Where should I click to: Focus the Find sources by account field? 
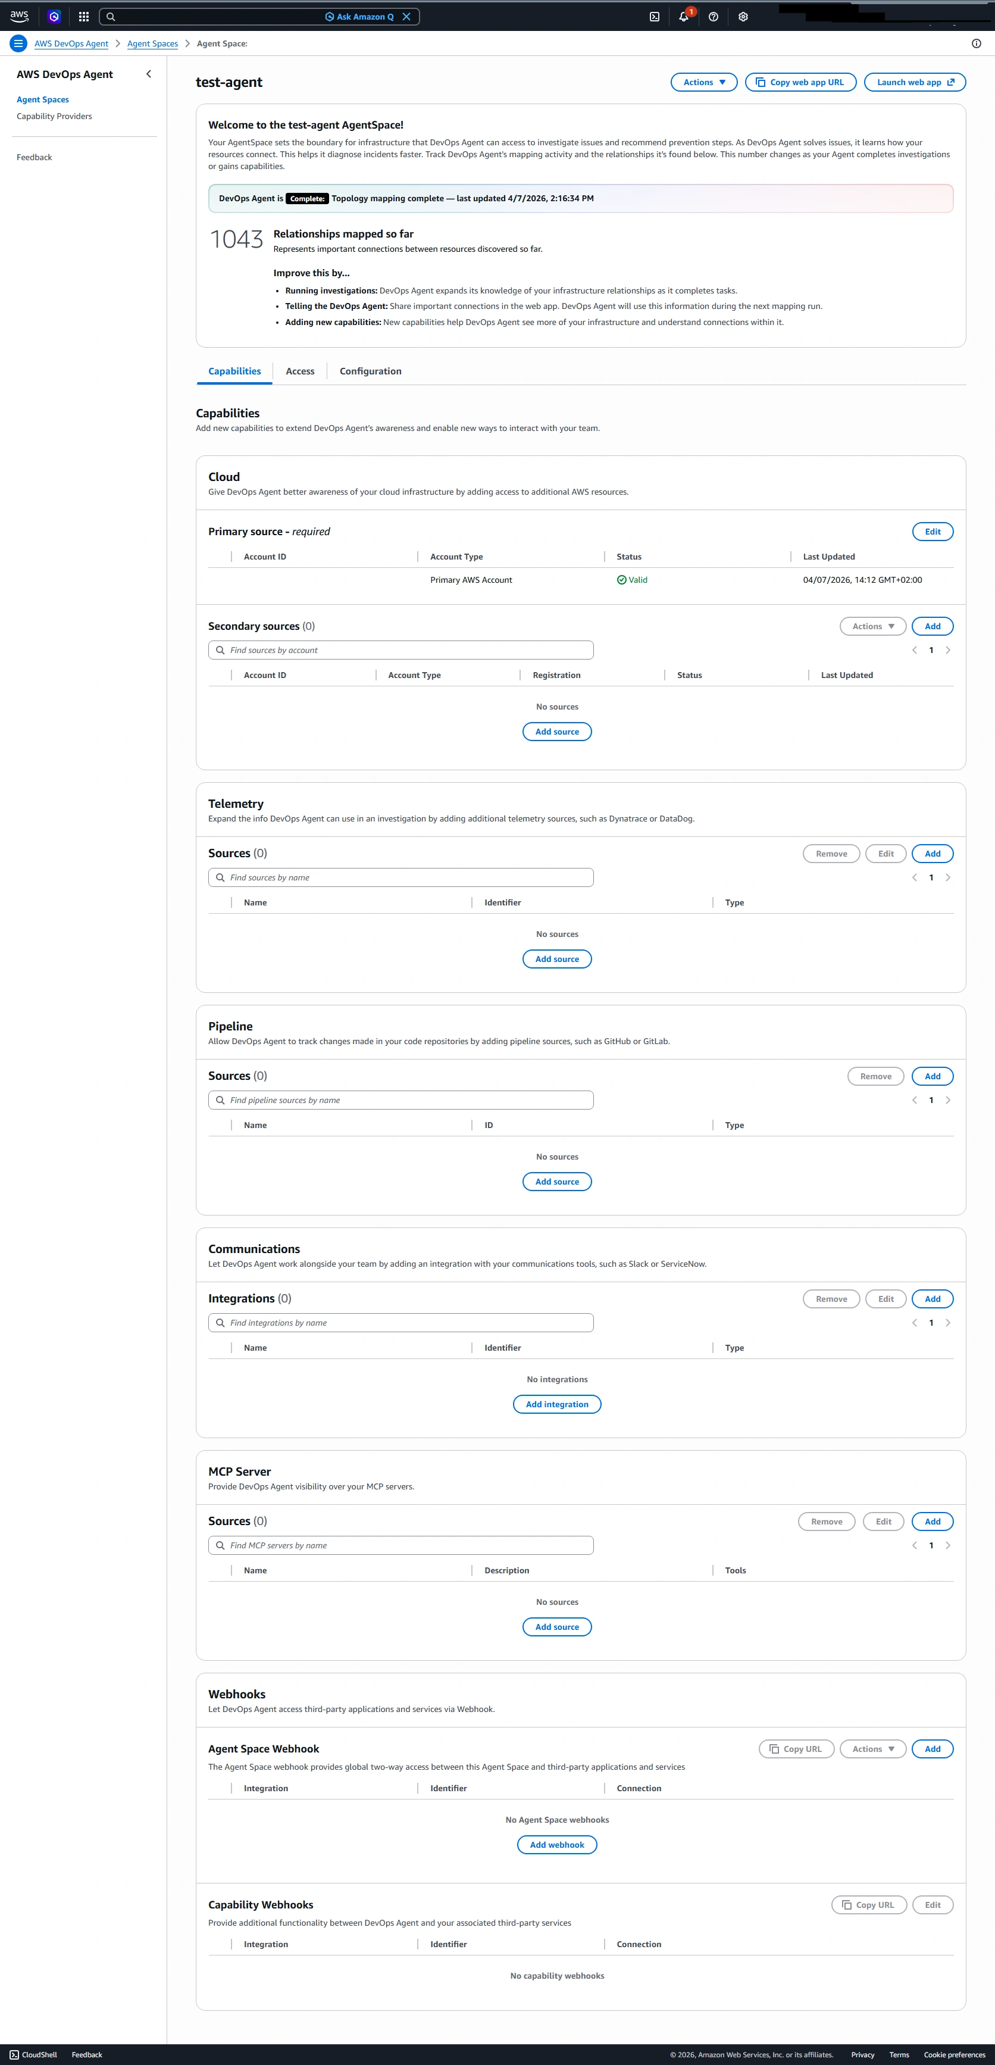coord(400,650)
